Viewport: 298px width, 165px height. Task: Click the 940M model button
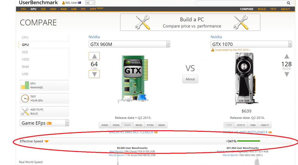105,125
